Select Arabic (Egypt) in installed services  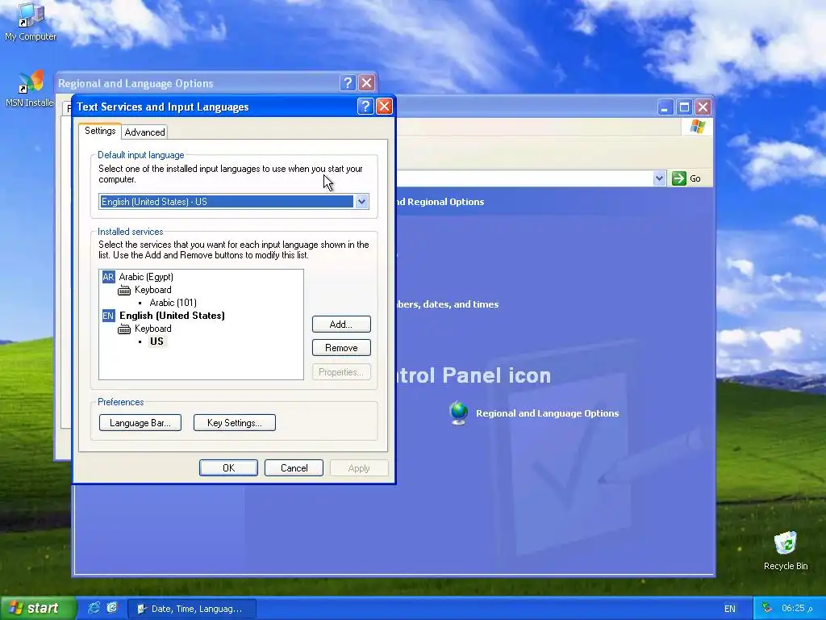(x=146, y=277)
